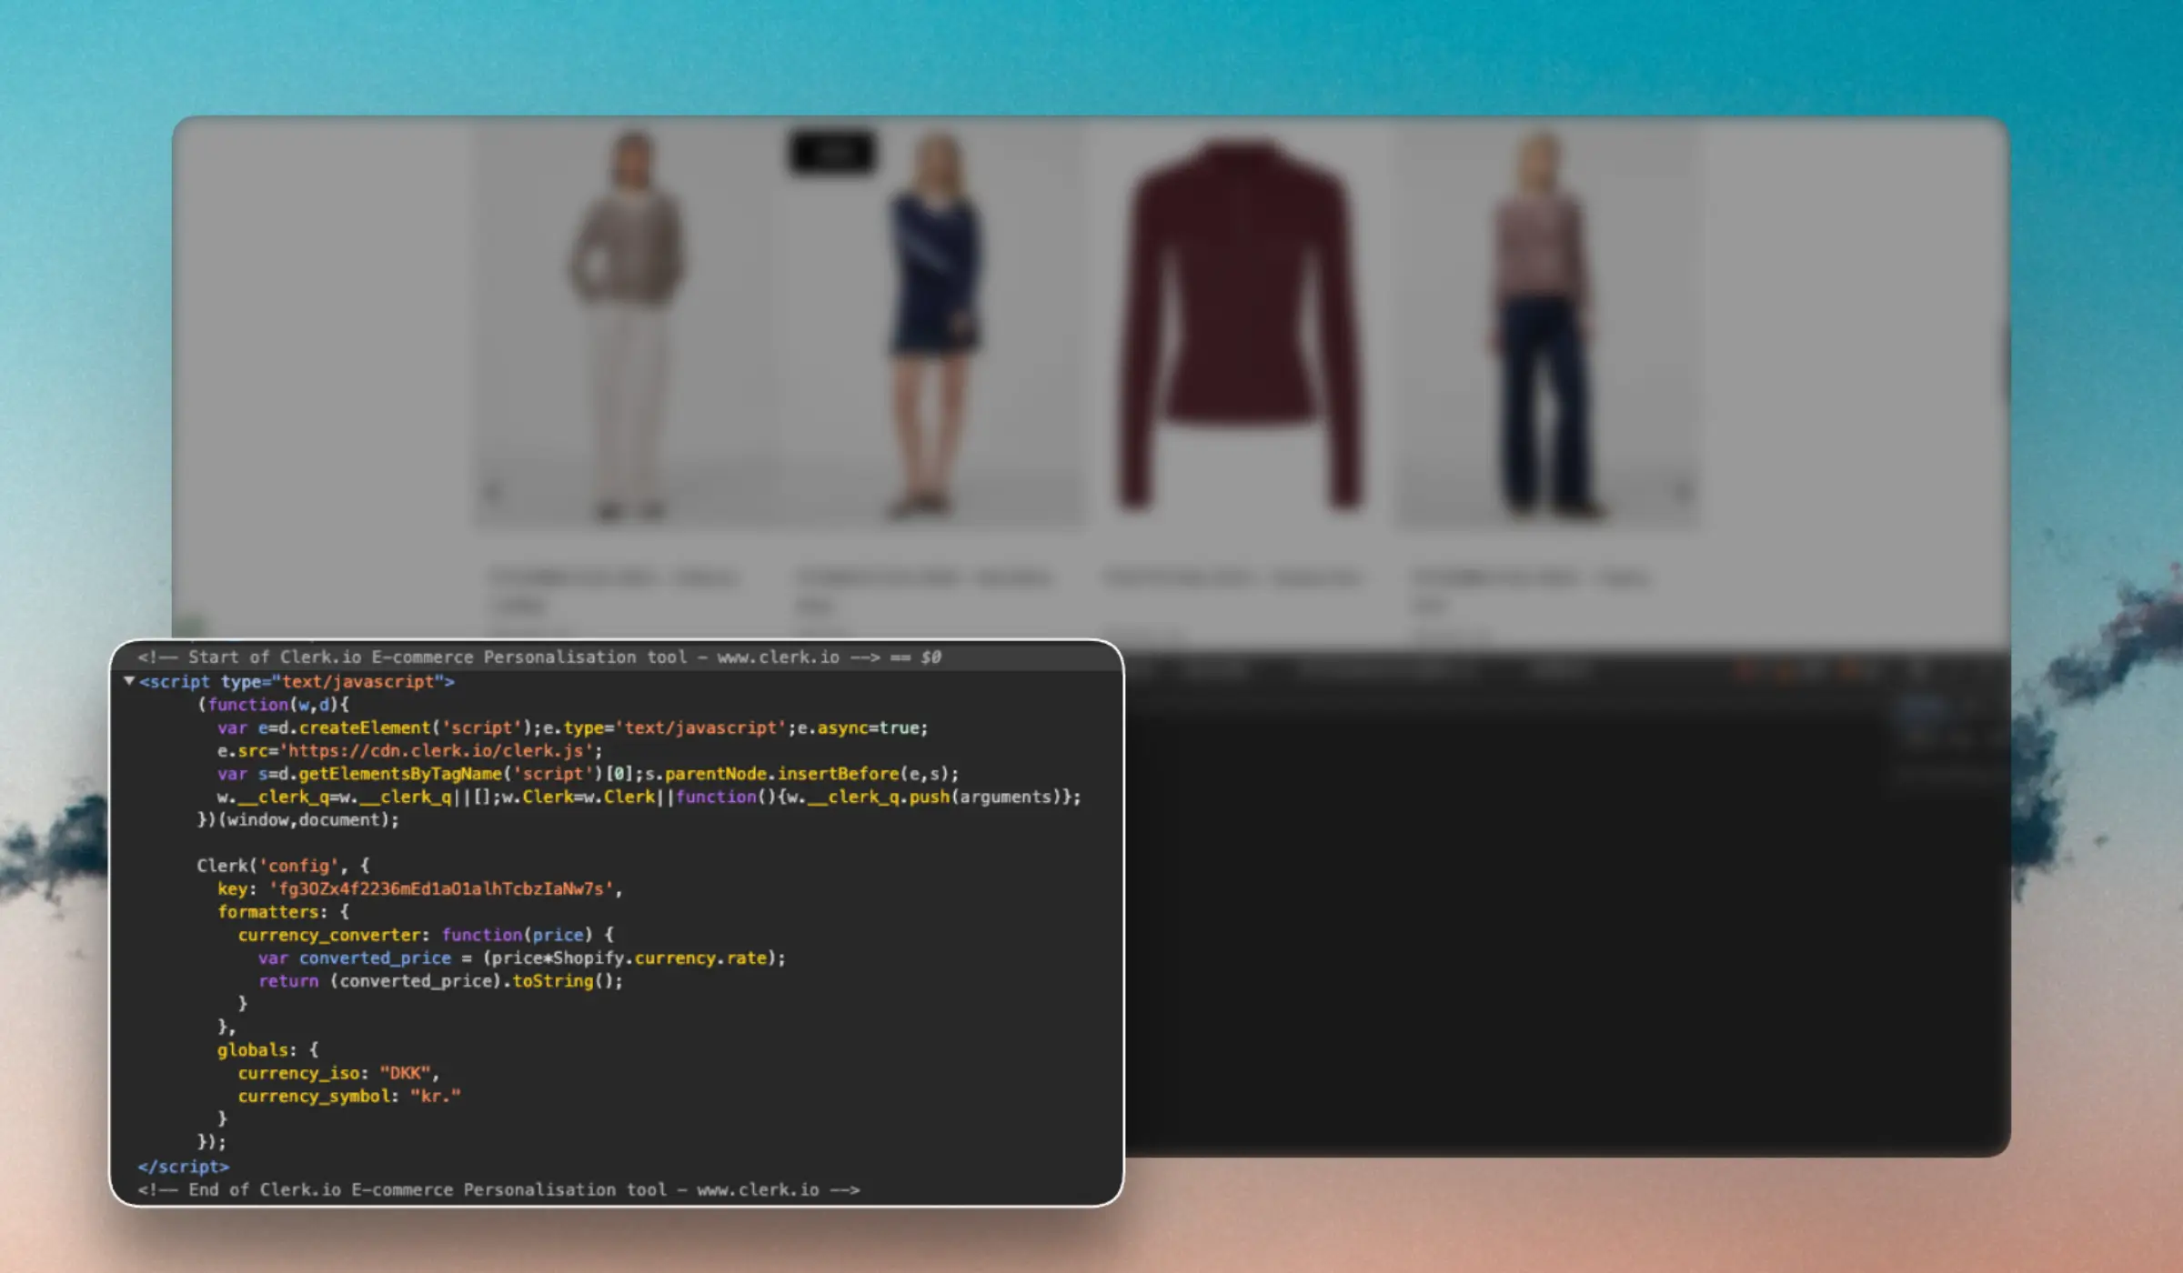Open the navy dress product thumbnail

pos(932,323)
